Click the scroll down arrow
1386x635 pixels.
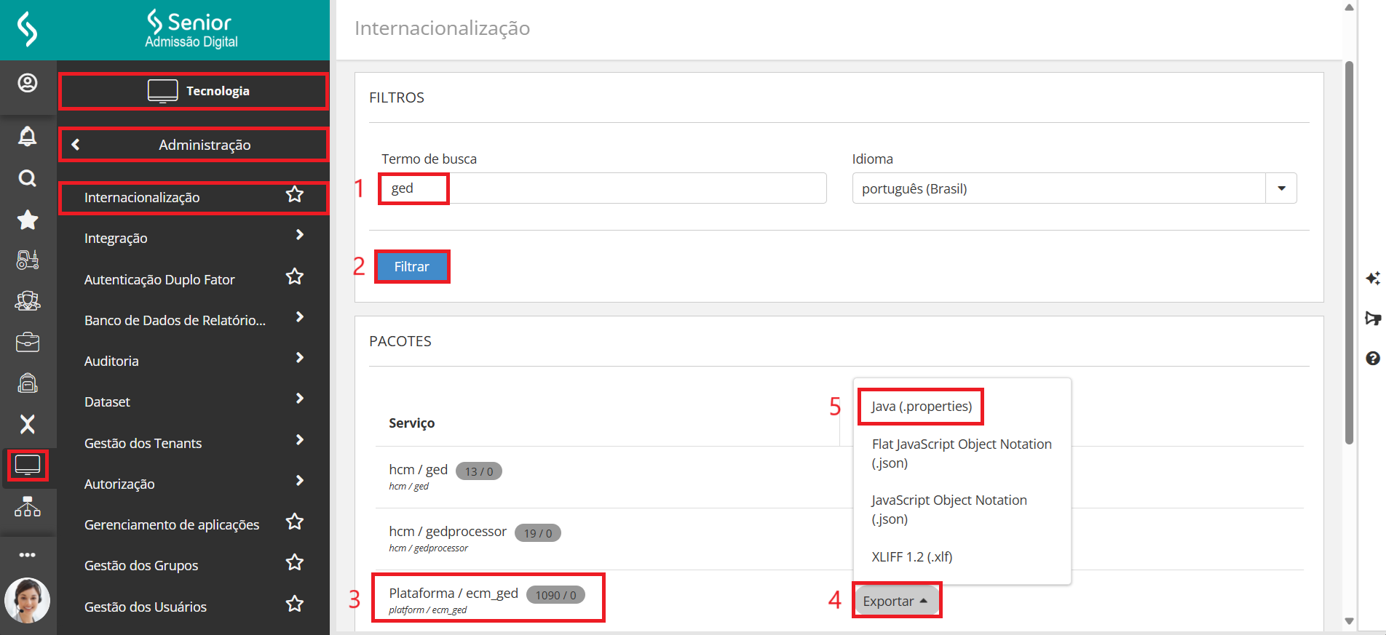(1349, 621)
